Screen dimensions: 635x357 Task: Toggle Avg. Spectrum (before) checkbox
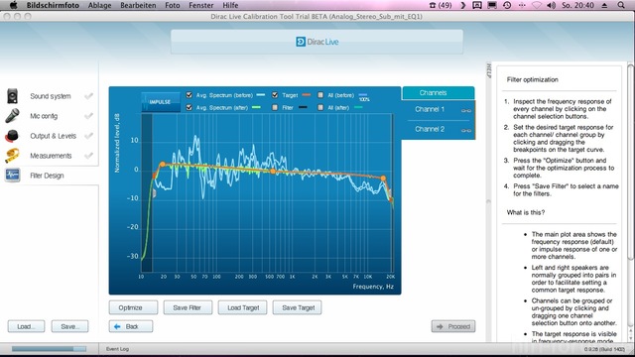tap(189, 95)
